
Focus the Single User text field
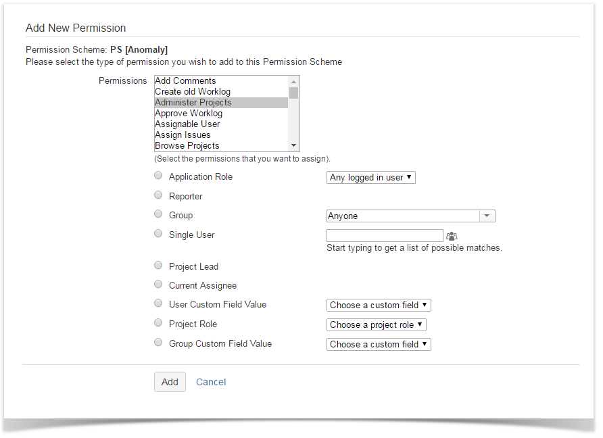385,236
